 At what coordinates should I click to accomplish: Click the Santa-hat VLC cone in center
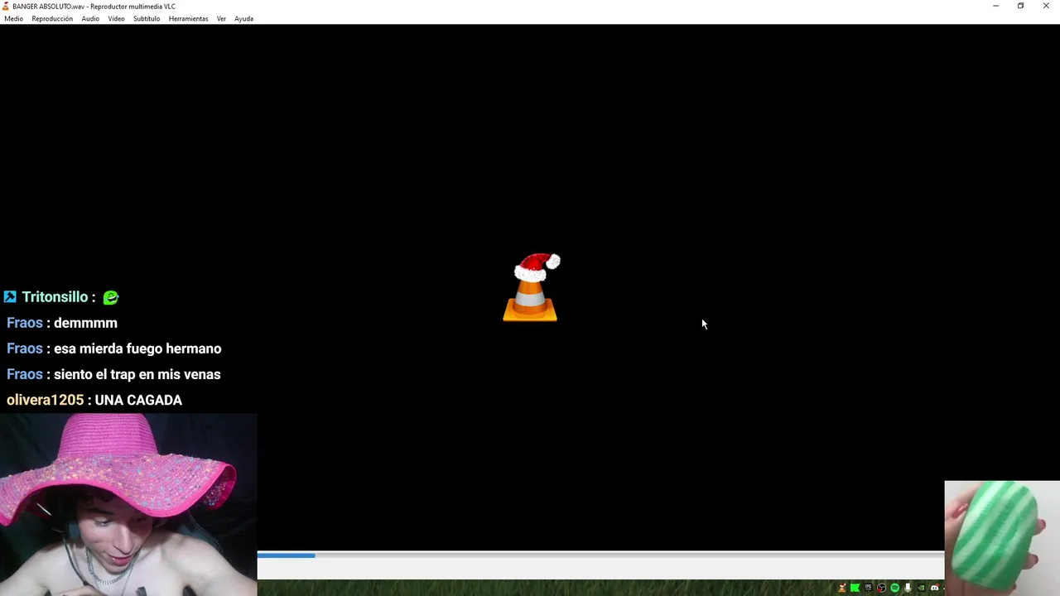[x=532, y=287]
